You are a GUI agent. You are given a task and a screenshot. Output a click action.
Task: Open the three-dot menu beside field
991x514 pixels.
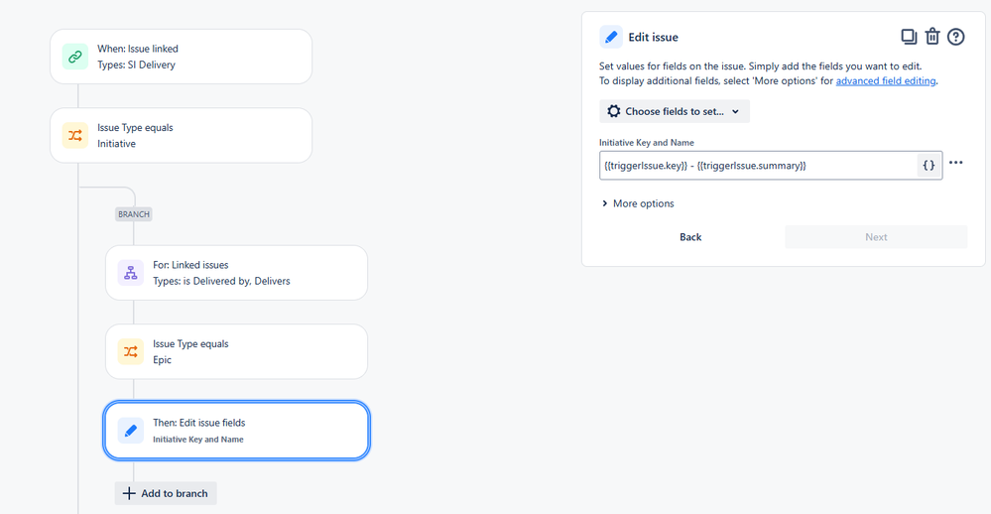[x=955, y=163]
